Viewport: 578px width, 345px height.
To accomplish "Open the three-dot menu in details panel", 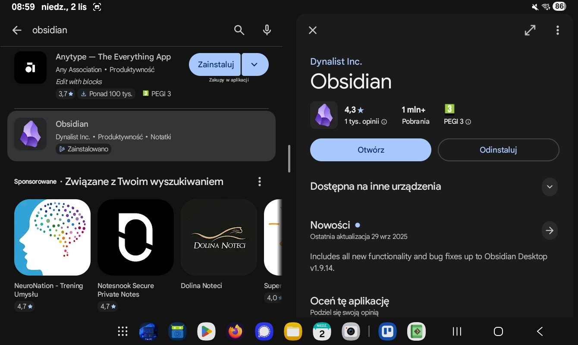I will pyautogui.click(x=558, y=30).
